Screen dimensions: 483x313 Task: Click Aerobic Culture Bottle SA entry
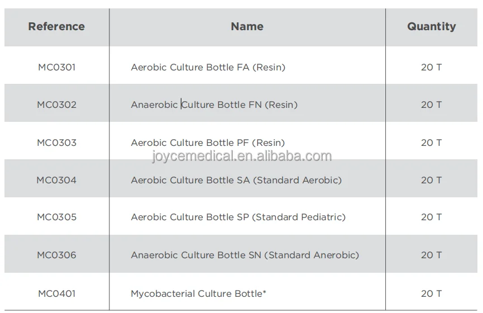click(x=236, y=180)
